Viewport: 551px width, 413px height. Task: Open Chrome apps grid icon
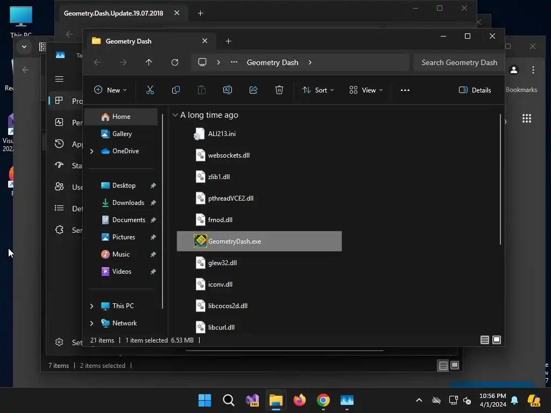(526, 118)
